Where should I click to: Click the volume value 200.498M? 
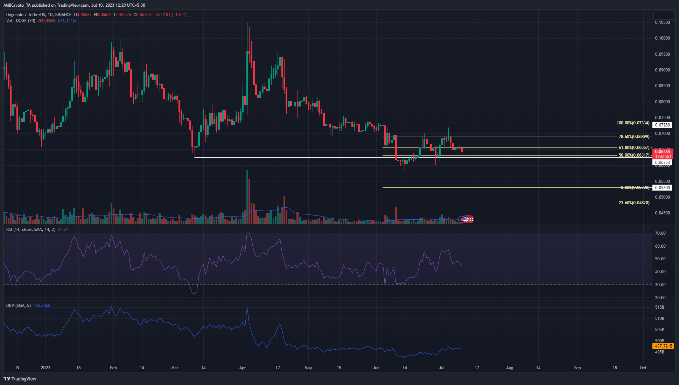pos(47,21)
